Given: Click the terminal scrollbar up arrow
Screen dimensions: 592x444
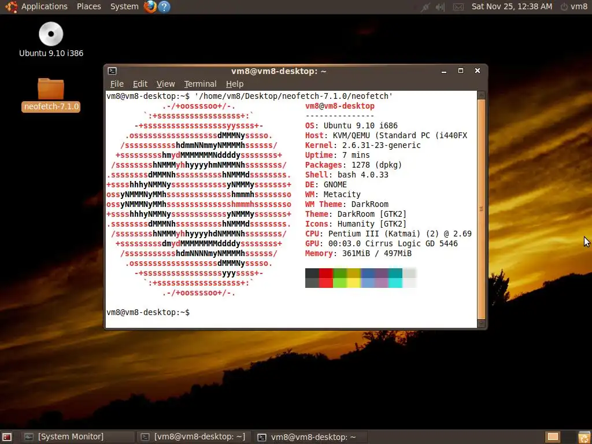Looking at the screenshot, I should 481,95.
